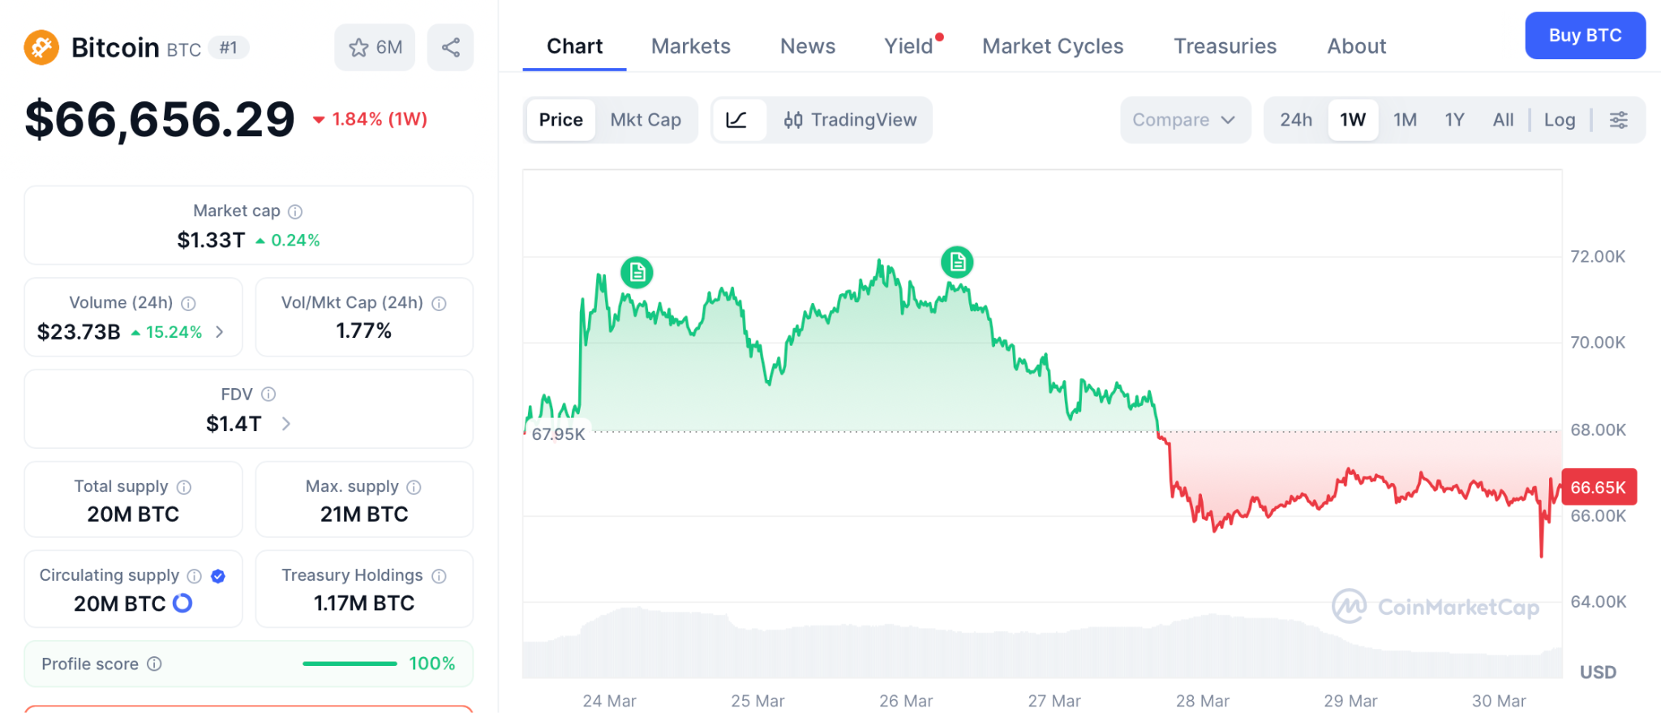Click the Buy BTC button

[x=1584, y=36]
